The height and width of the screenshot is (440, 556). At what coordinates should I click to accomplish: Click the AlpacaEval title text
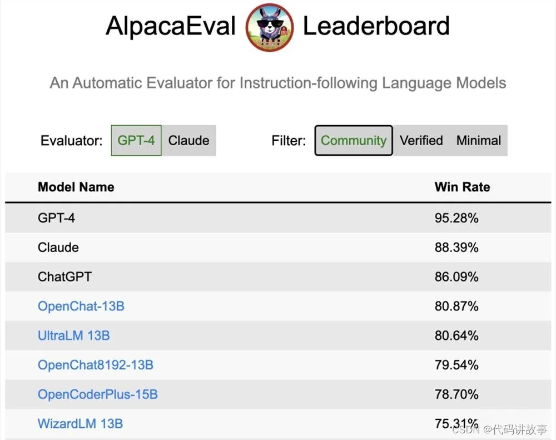(x=171, y=26)
